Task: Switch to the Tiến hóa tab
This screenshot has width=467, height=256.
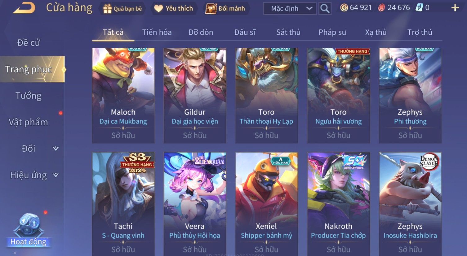Action: (157, 32)
